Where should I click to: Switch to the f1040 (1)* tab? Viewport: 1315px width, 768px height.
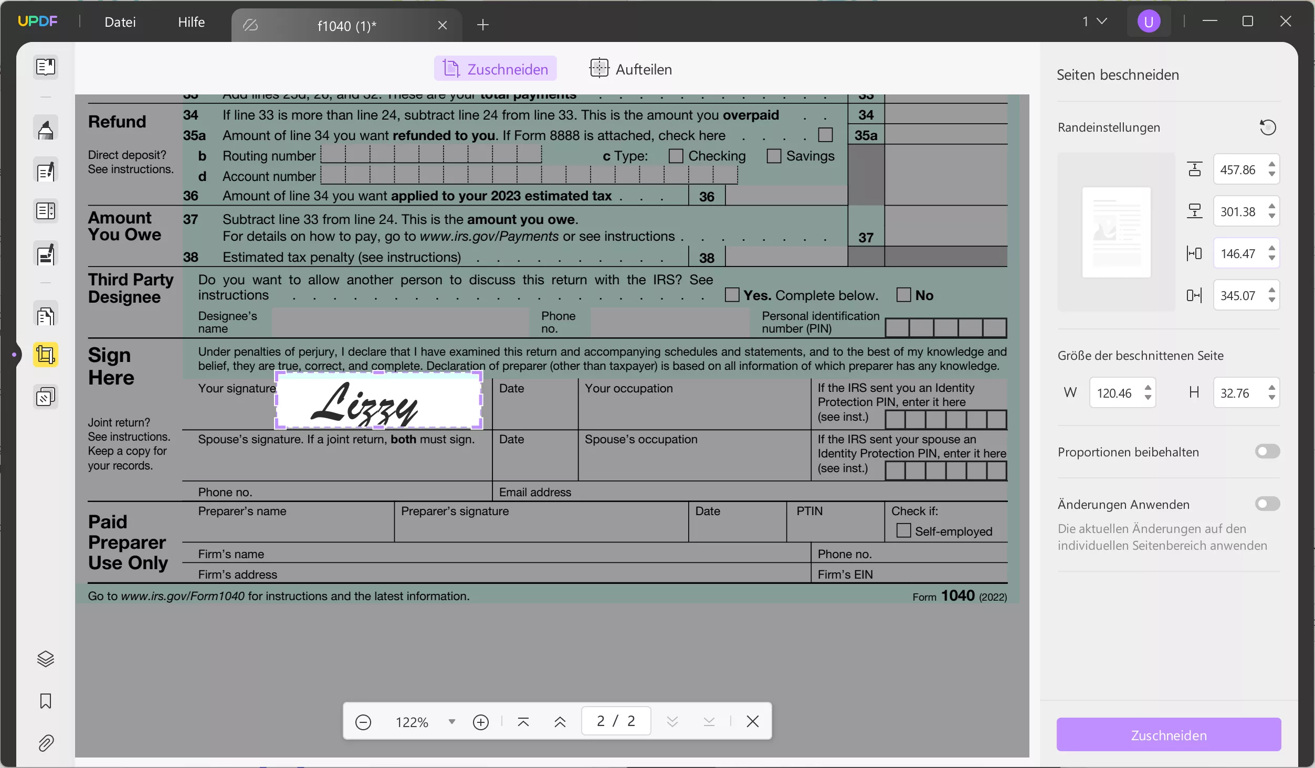click(346, 25)
